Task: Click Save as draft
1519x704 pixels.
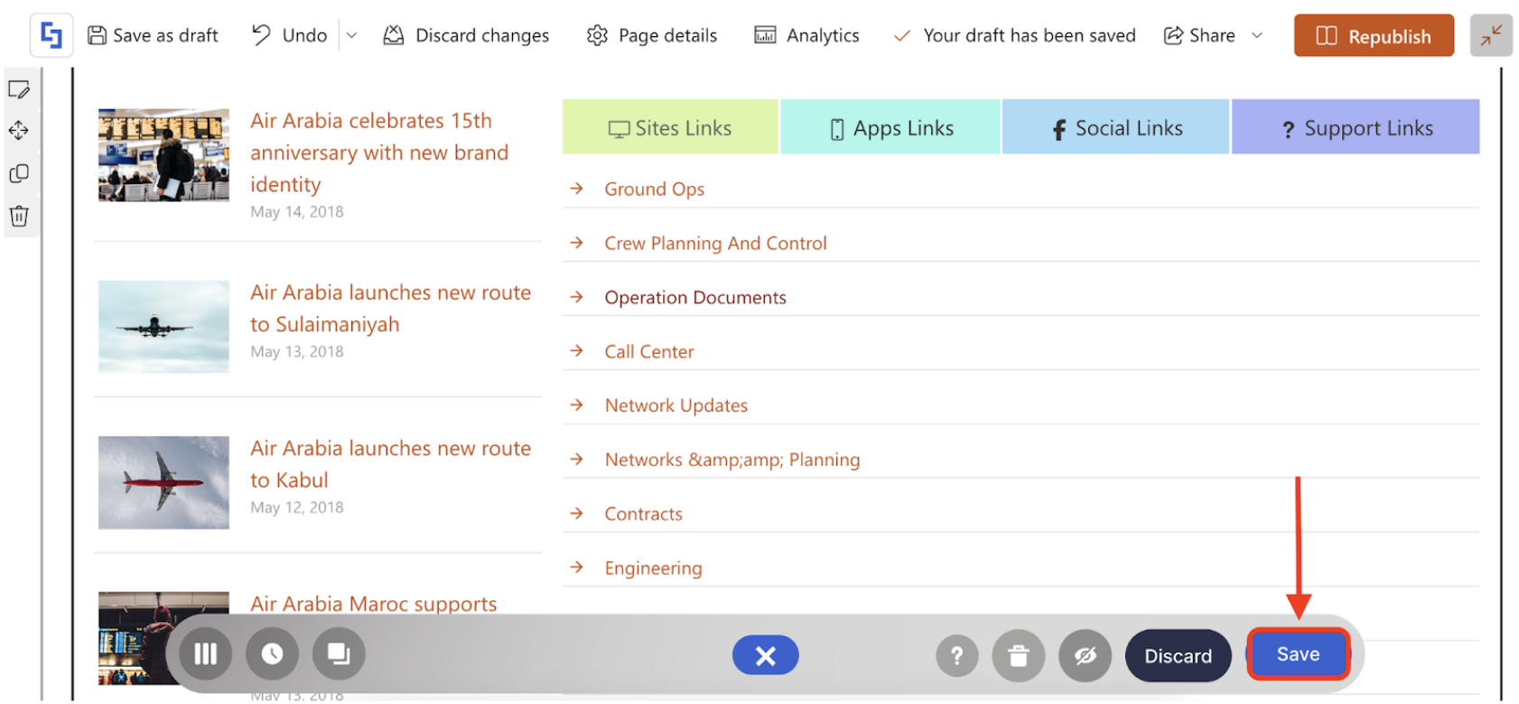Action: pyautogui.click(x=153, y=35)
